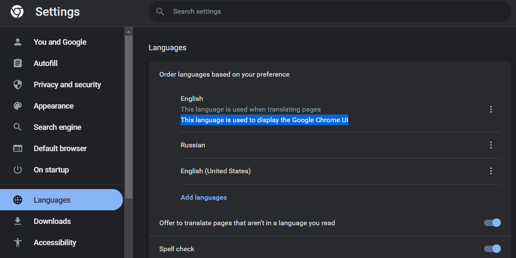Open more actions menu for English
516x258 pixels.
point(491,109)
